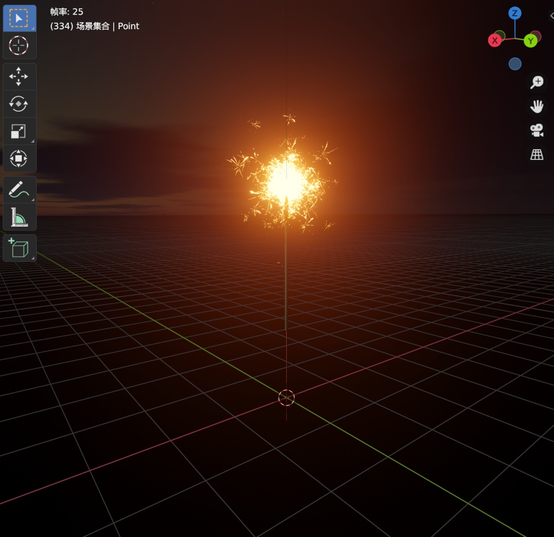This screenshot has width=554, height=537.
Task: Select the sparkler stick object
Action: (286, 279)
